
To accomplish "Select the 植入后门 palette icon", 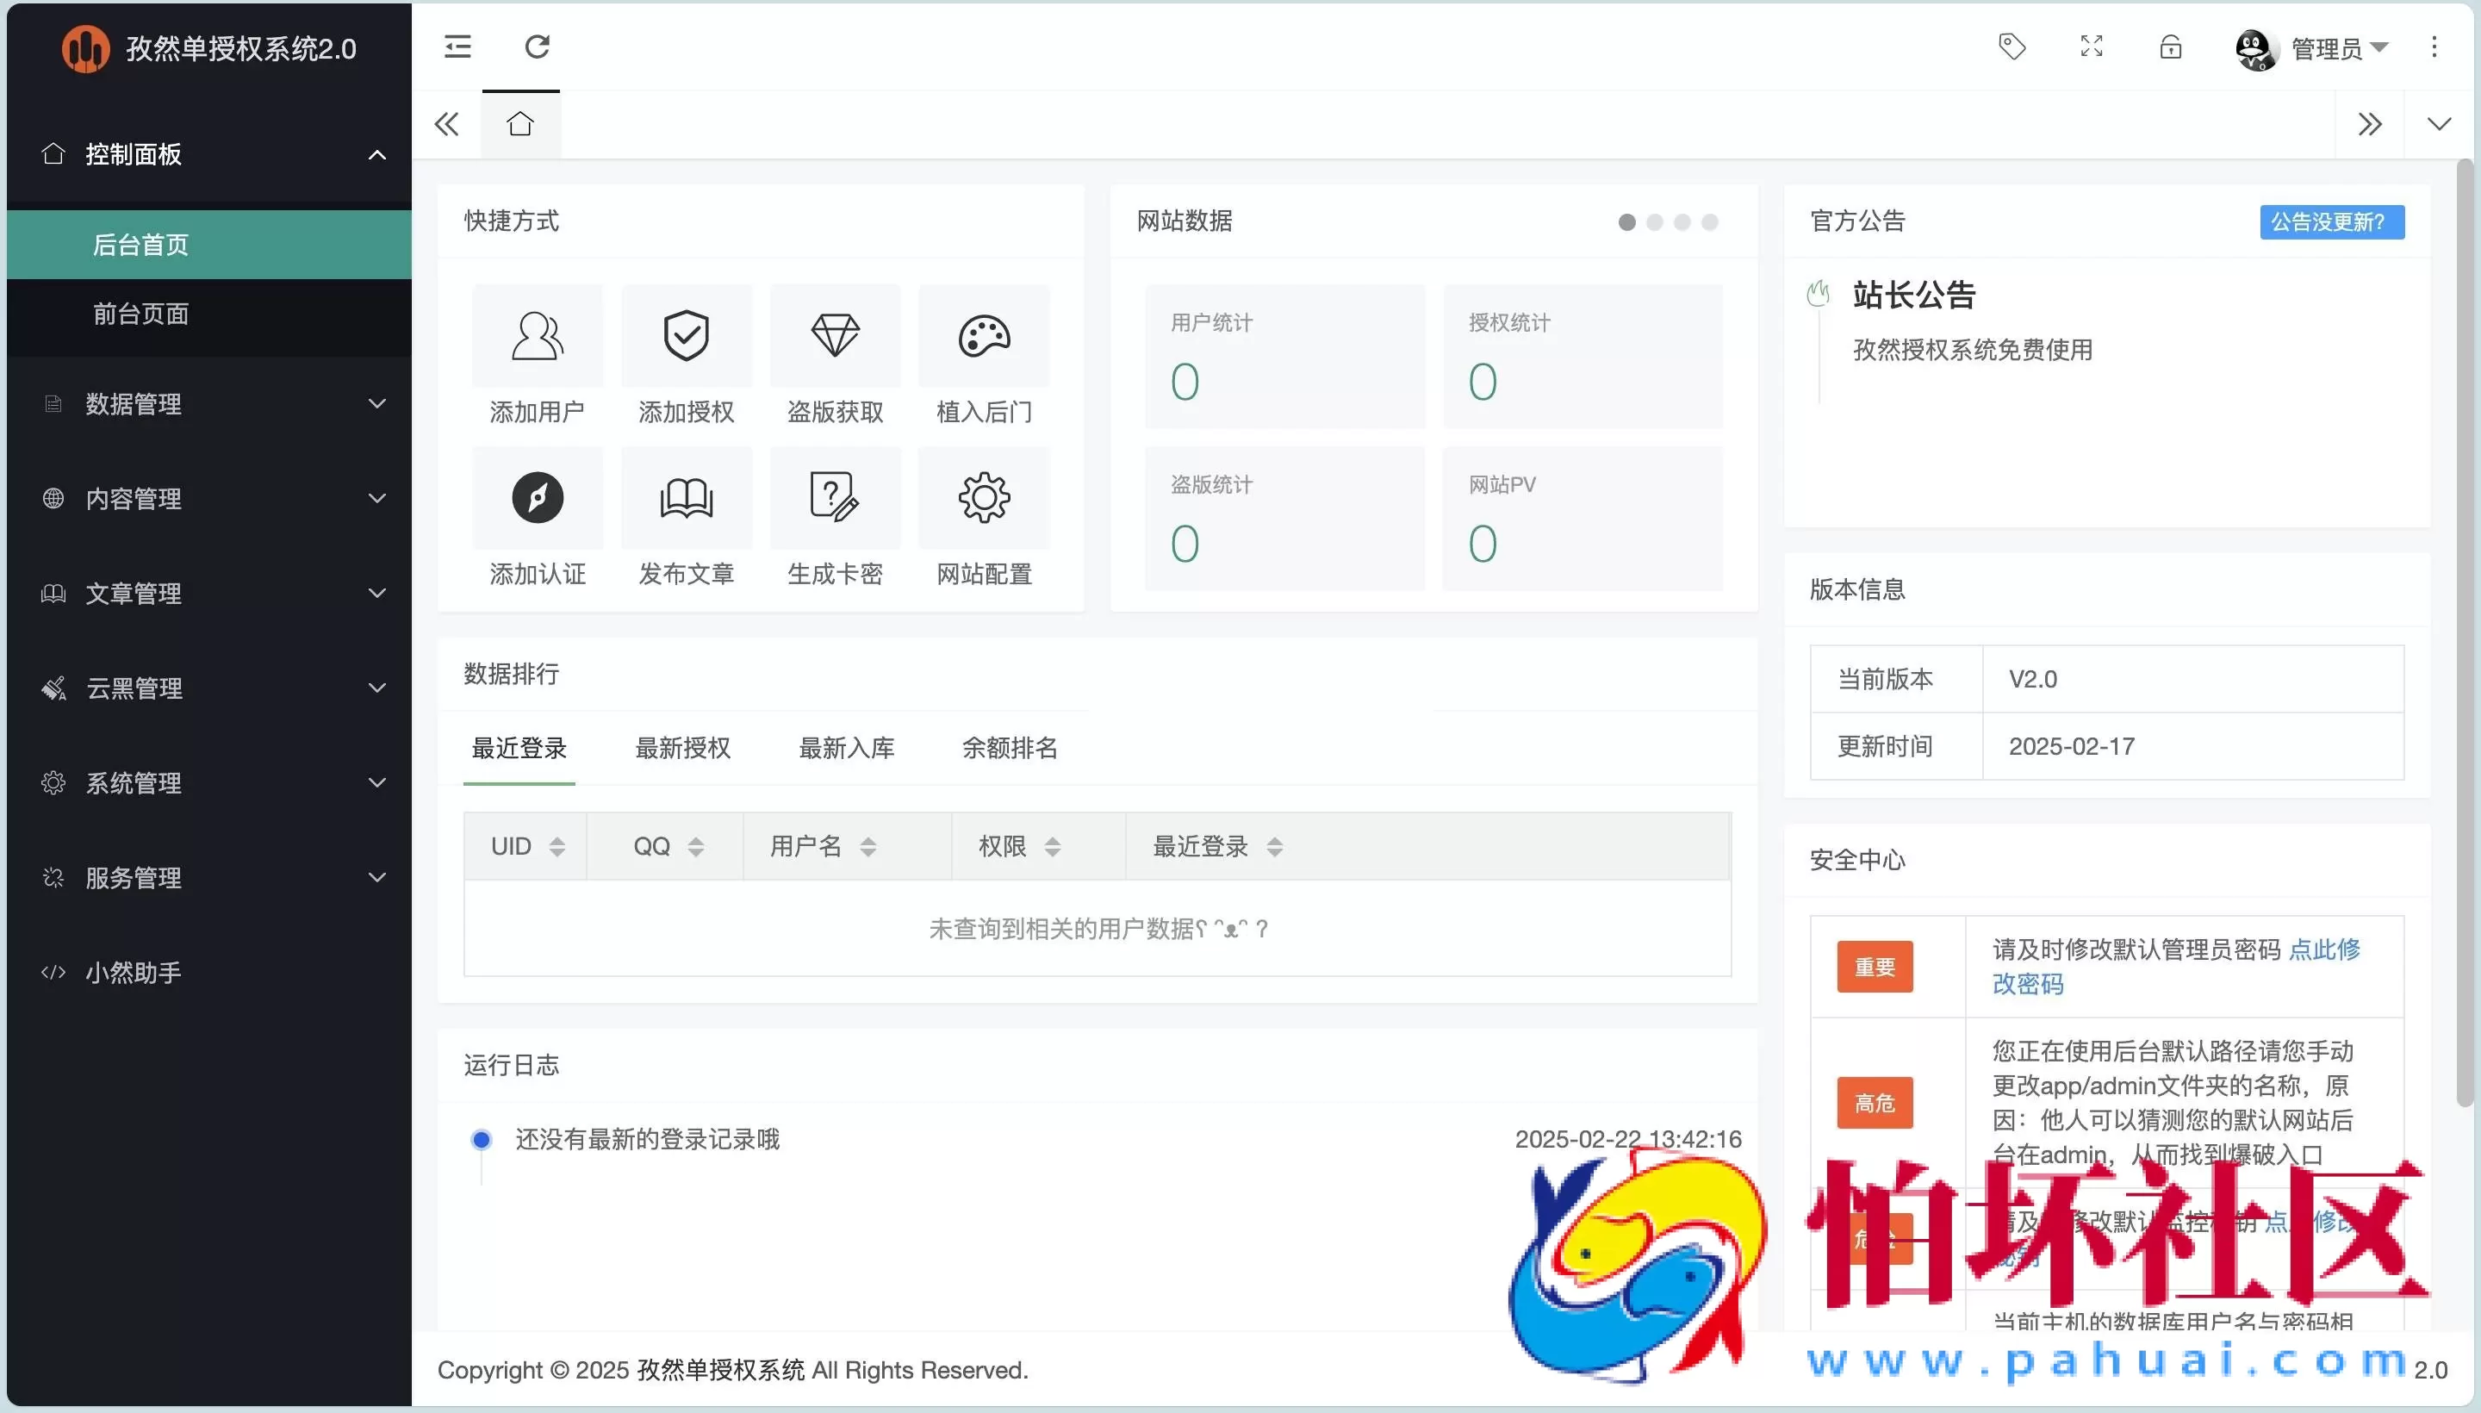I will [x=983, y=336].
